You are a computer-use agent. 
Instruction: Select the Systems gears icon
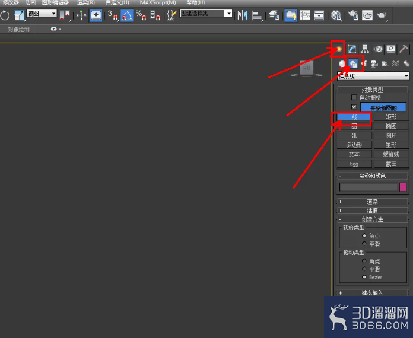[x=406, y=63]
